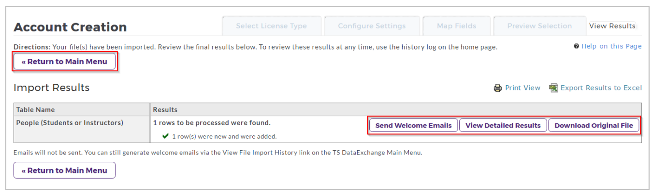Viewport: 653px width, 196px height.
Task: Click the green checkmark next to rows added
Action: point(166,136)
